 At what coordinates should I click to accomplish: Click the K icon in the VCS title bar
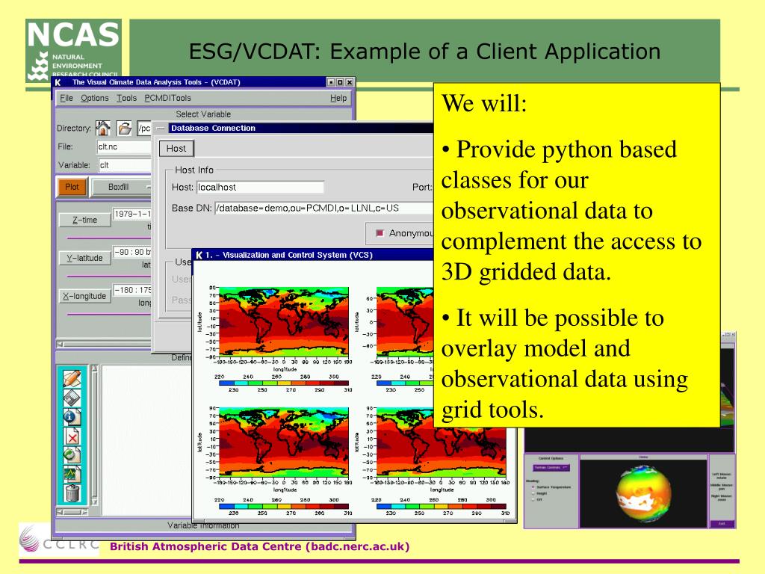point(199,255)
